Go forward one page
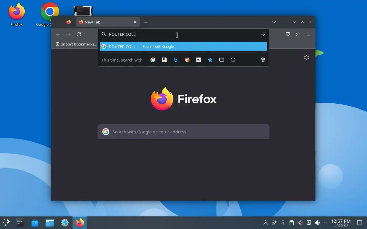The image size is (367, 229). (69, 34)
